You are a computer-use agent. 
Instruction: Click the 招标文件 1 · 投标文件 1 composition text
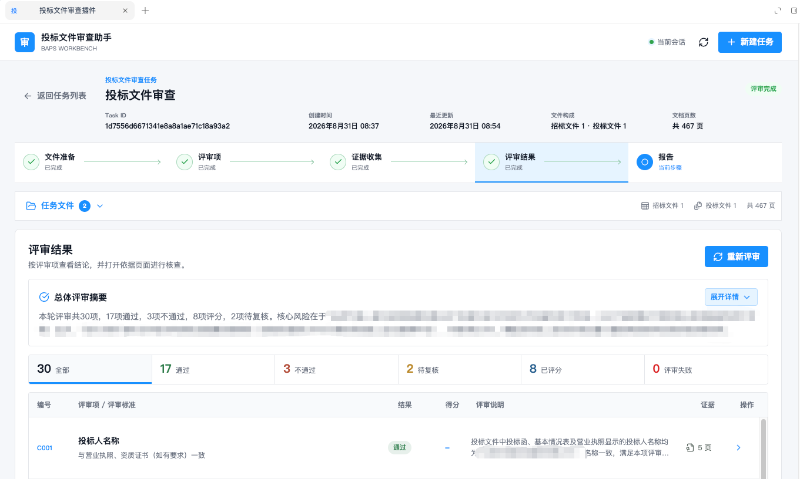pos(588,126)
